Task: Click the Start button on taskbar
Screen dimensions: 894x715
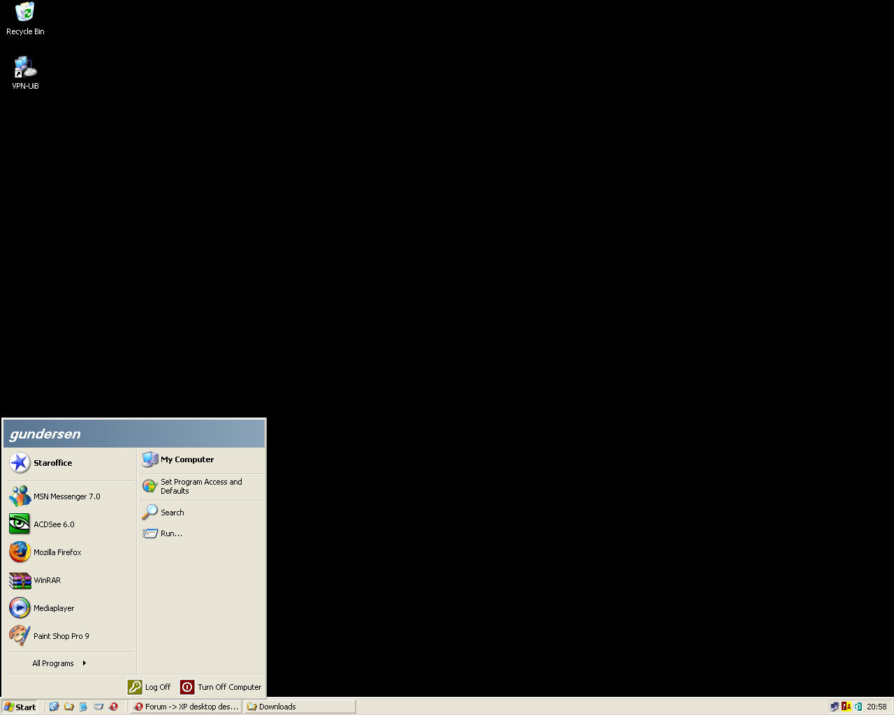Action: [20, 707]
